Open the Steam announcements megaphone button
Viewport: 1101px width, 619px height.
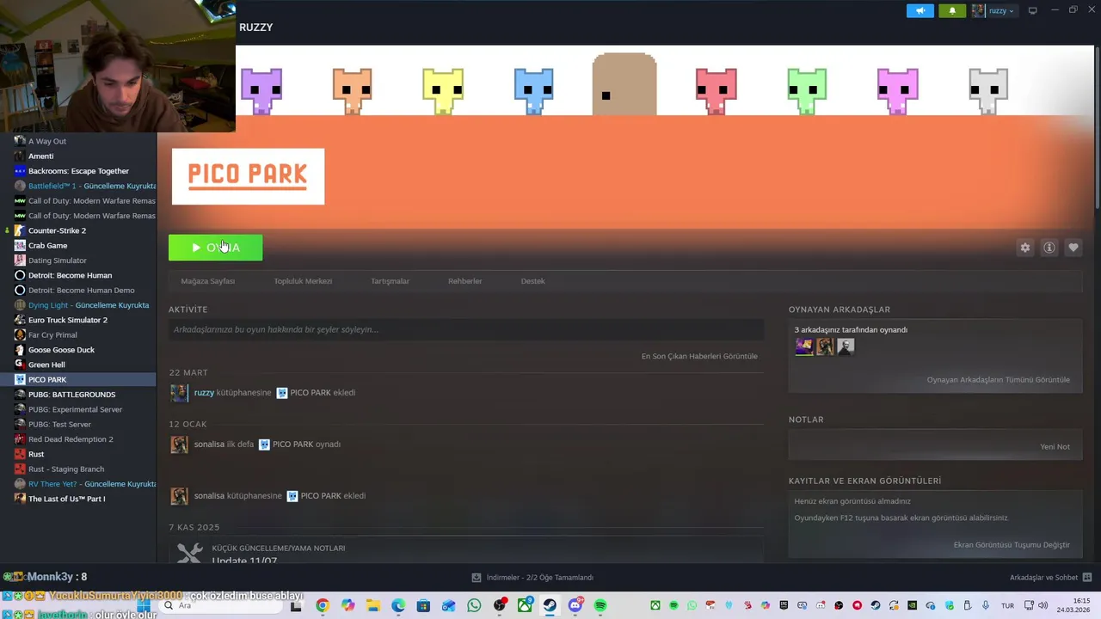(x=920, y=10)
